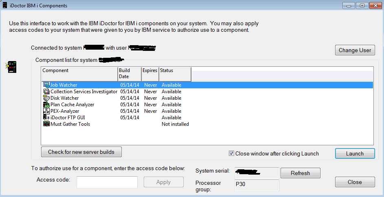Click Disk Watcher's build date 05/14/14

coord(130,98)
